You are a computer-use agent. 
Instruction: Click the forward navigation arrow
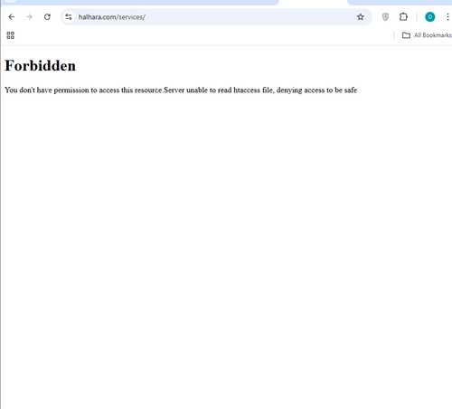pyautogui.click(x=29, y=17)
